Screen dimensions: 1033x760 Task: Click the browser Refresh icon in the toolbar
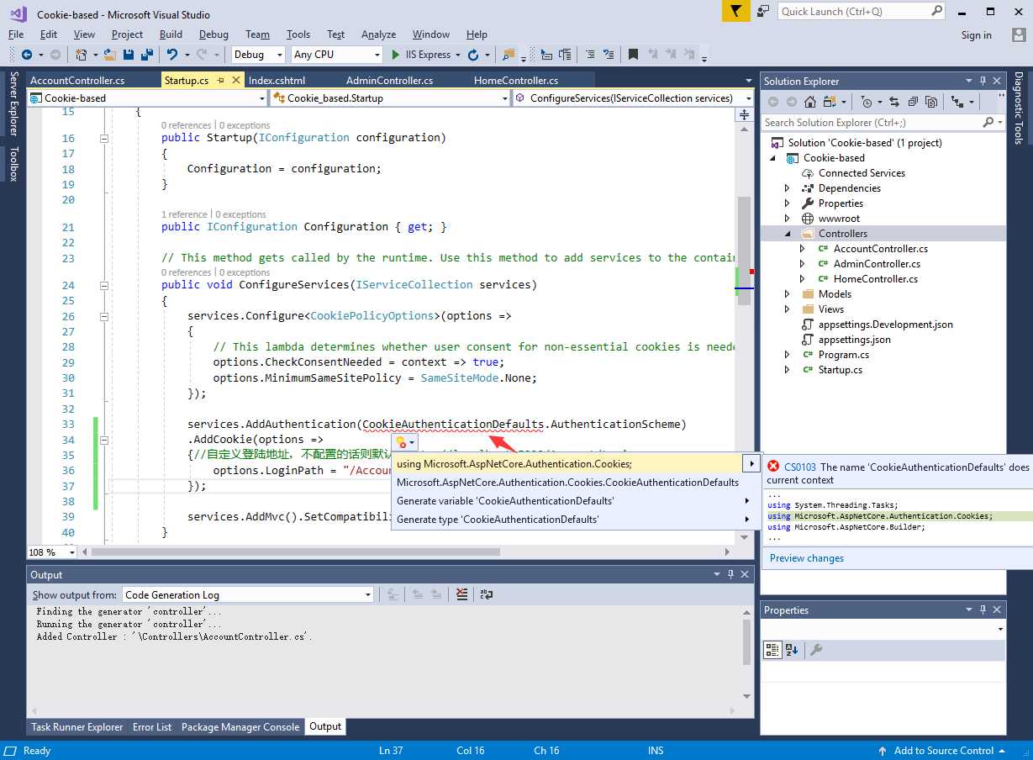coord(473,55)
